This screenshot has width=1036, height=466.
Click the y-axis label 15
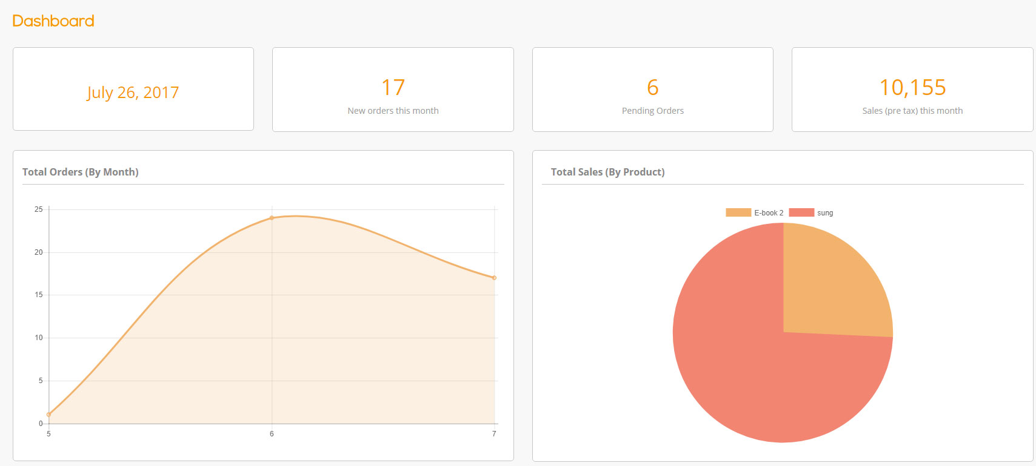pos(39,295)
